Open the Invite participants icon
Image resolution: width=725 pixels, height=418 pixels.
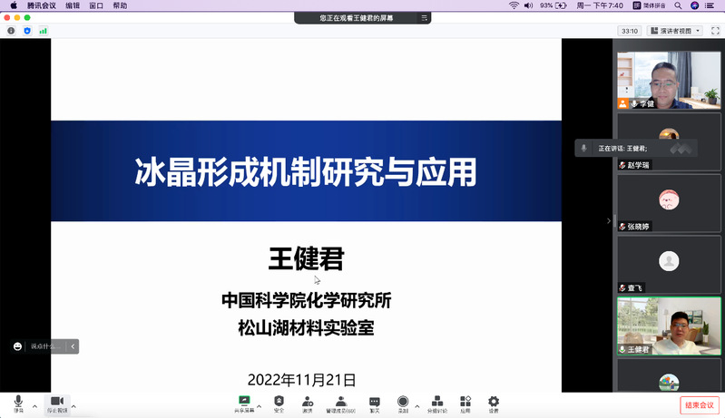308,402
